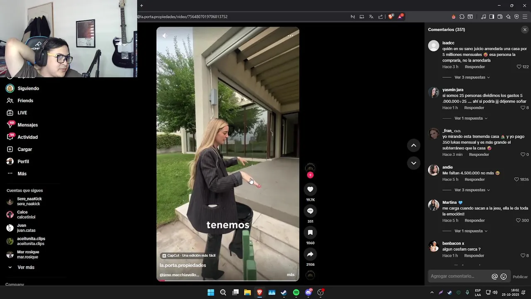The width and height of the screenshot is (531, 299).
Task: Open video comments via speech bubble icon
Action: [x=310, y=211]
